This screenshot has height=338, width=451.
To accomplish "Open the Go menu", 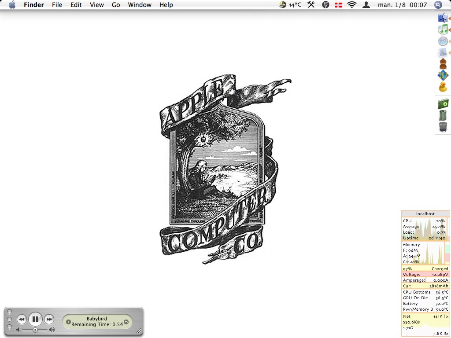I will [x=116, y=5].
